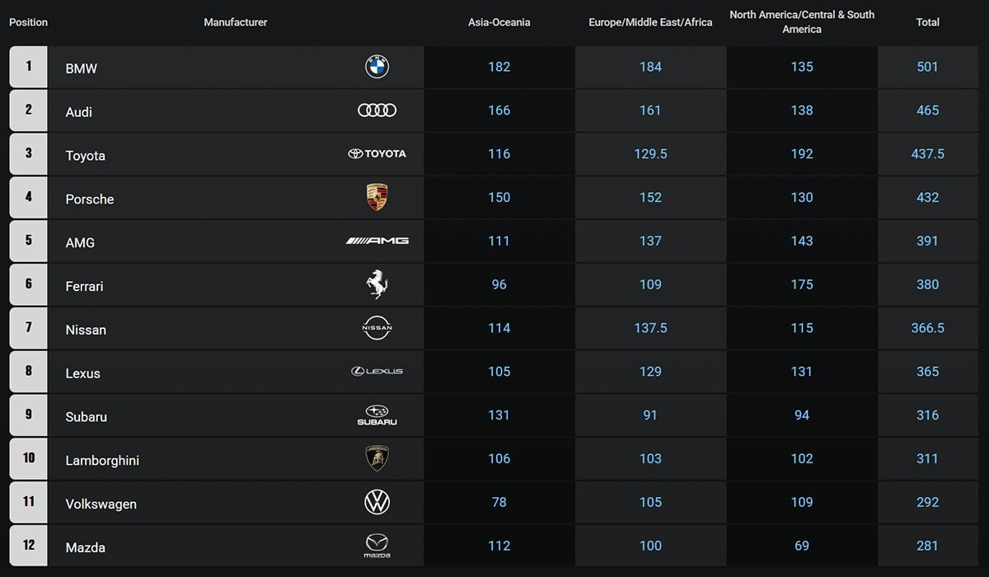This screenshot has height=577, width=989.
Task: Click the Mazda manufacturer name
Action: [86, 547]
